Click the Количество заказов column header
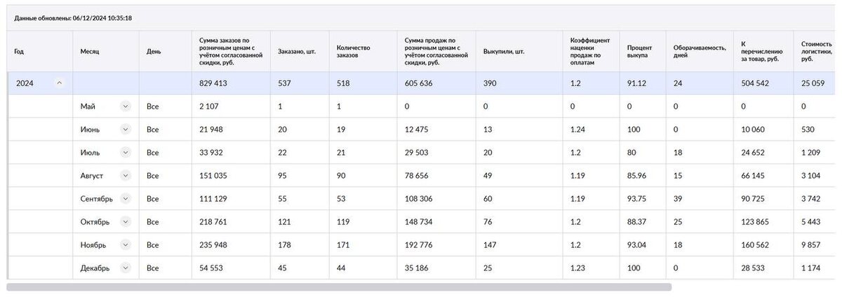The image size is (842, 297). coord(363,51)
